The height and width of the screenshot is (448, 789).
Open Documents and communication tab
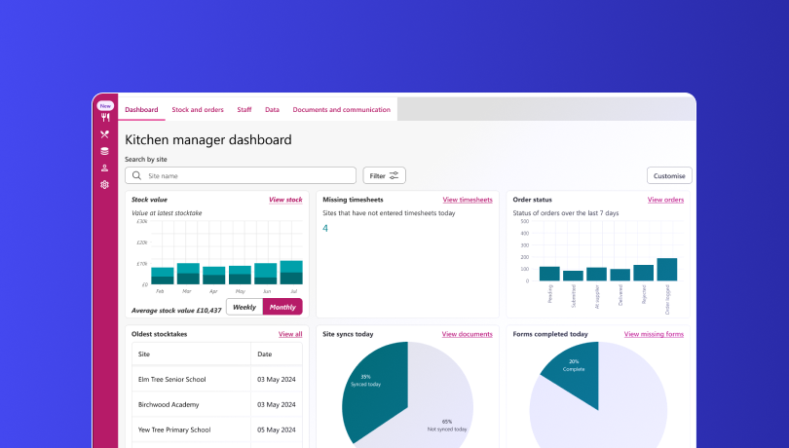tap(341, 110)
